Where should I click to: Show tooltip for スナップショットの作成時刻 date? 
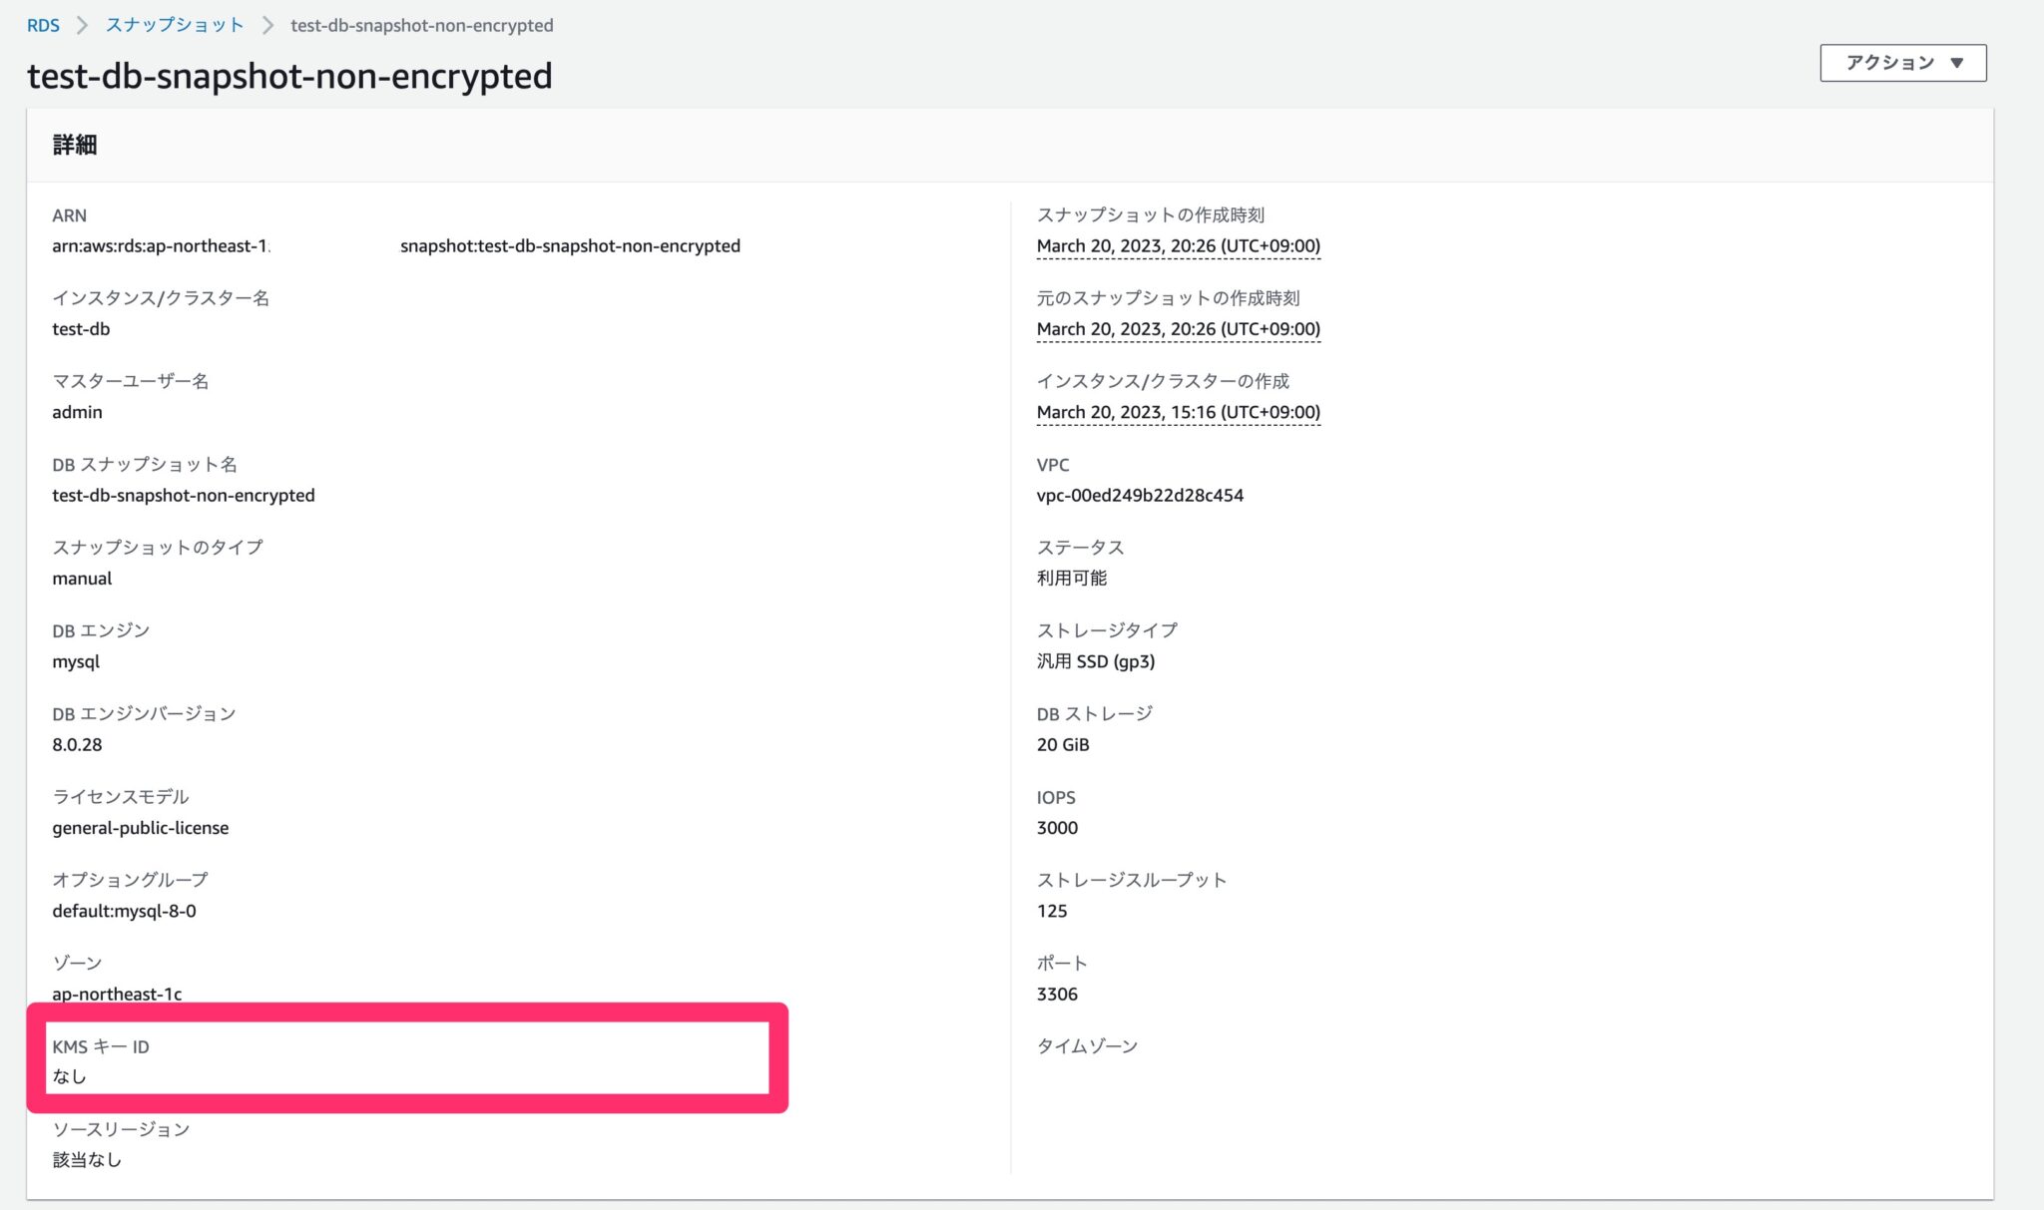click(1178, 245)
